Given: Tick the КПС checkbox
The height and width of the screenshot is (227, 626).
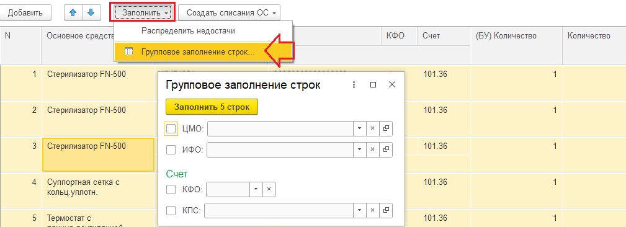Looking at the screenshot, I should tap(171, 210).
